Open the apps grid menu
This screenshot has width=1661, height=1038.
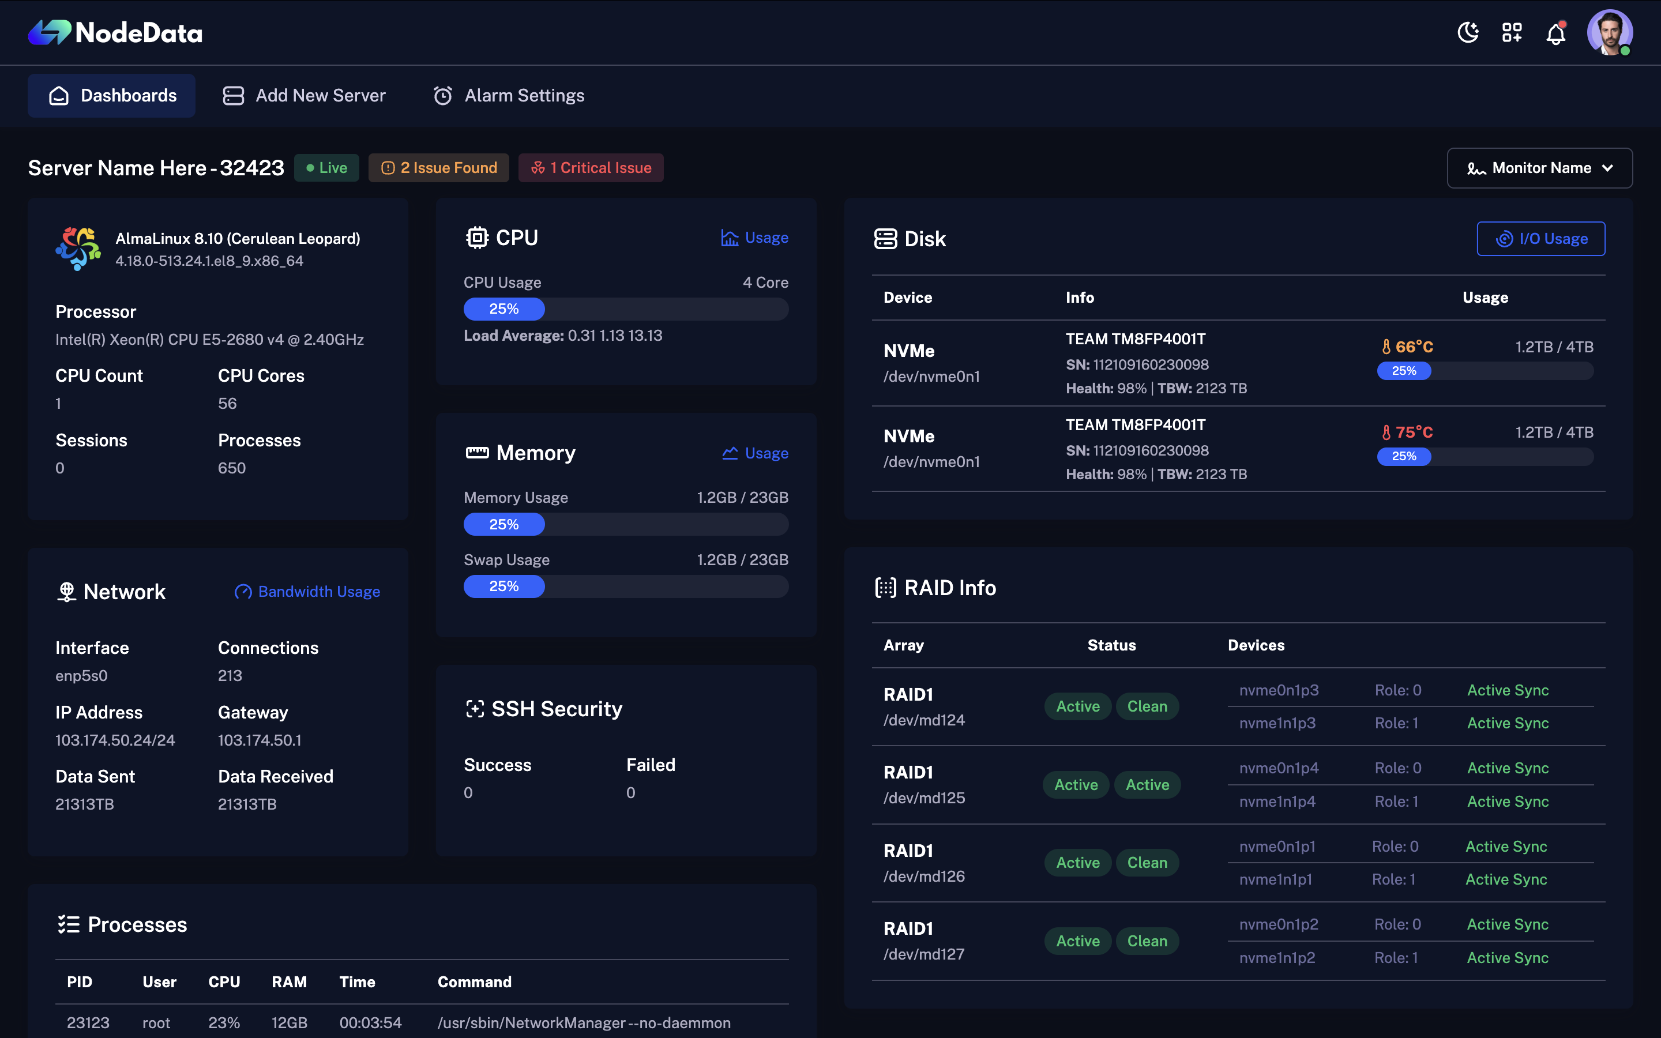click(x=1512, y=32)
